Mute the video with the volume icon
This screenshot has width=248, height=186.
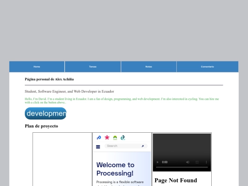coord(188,162)
